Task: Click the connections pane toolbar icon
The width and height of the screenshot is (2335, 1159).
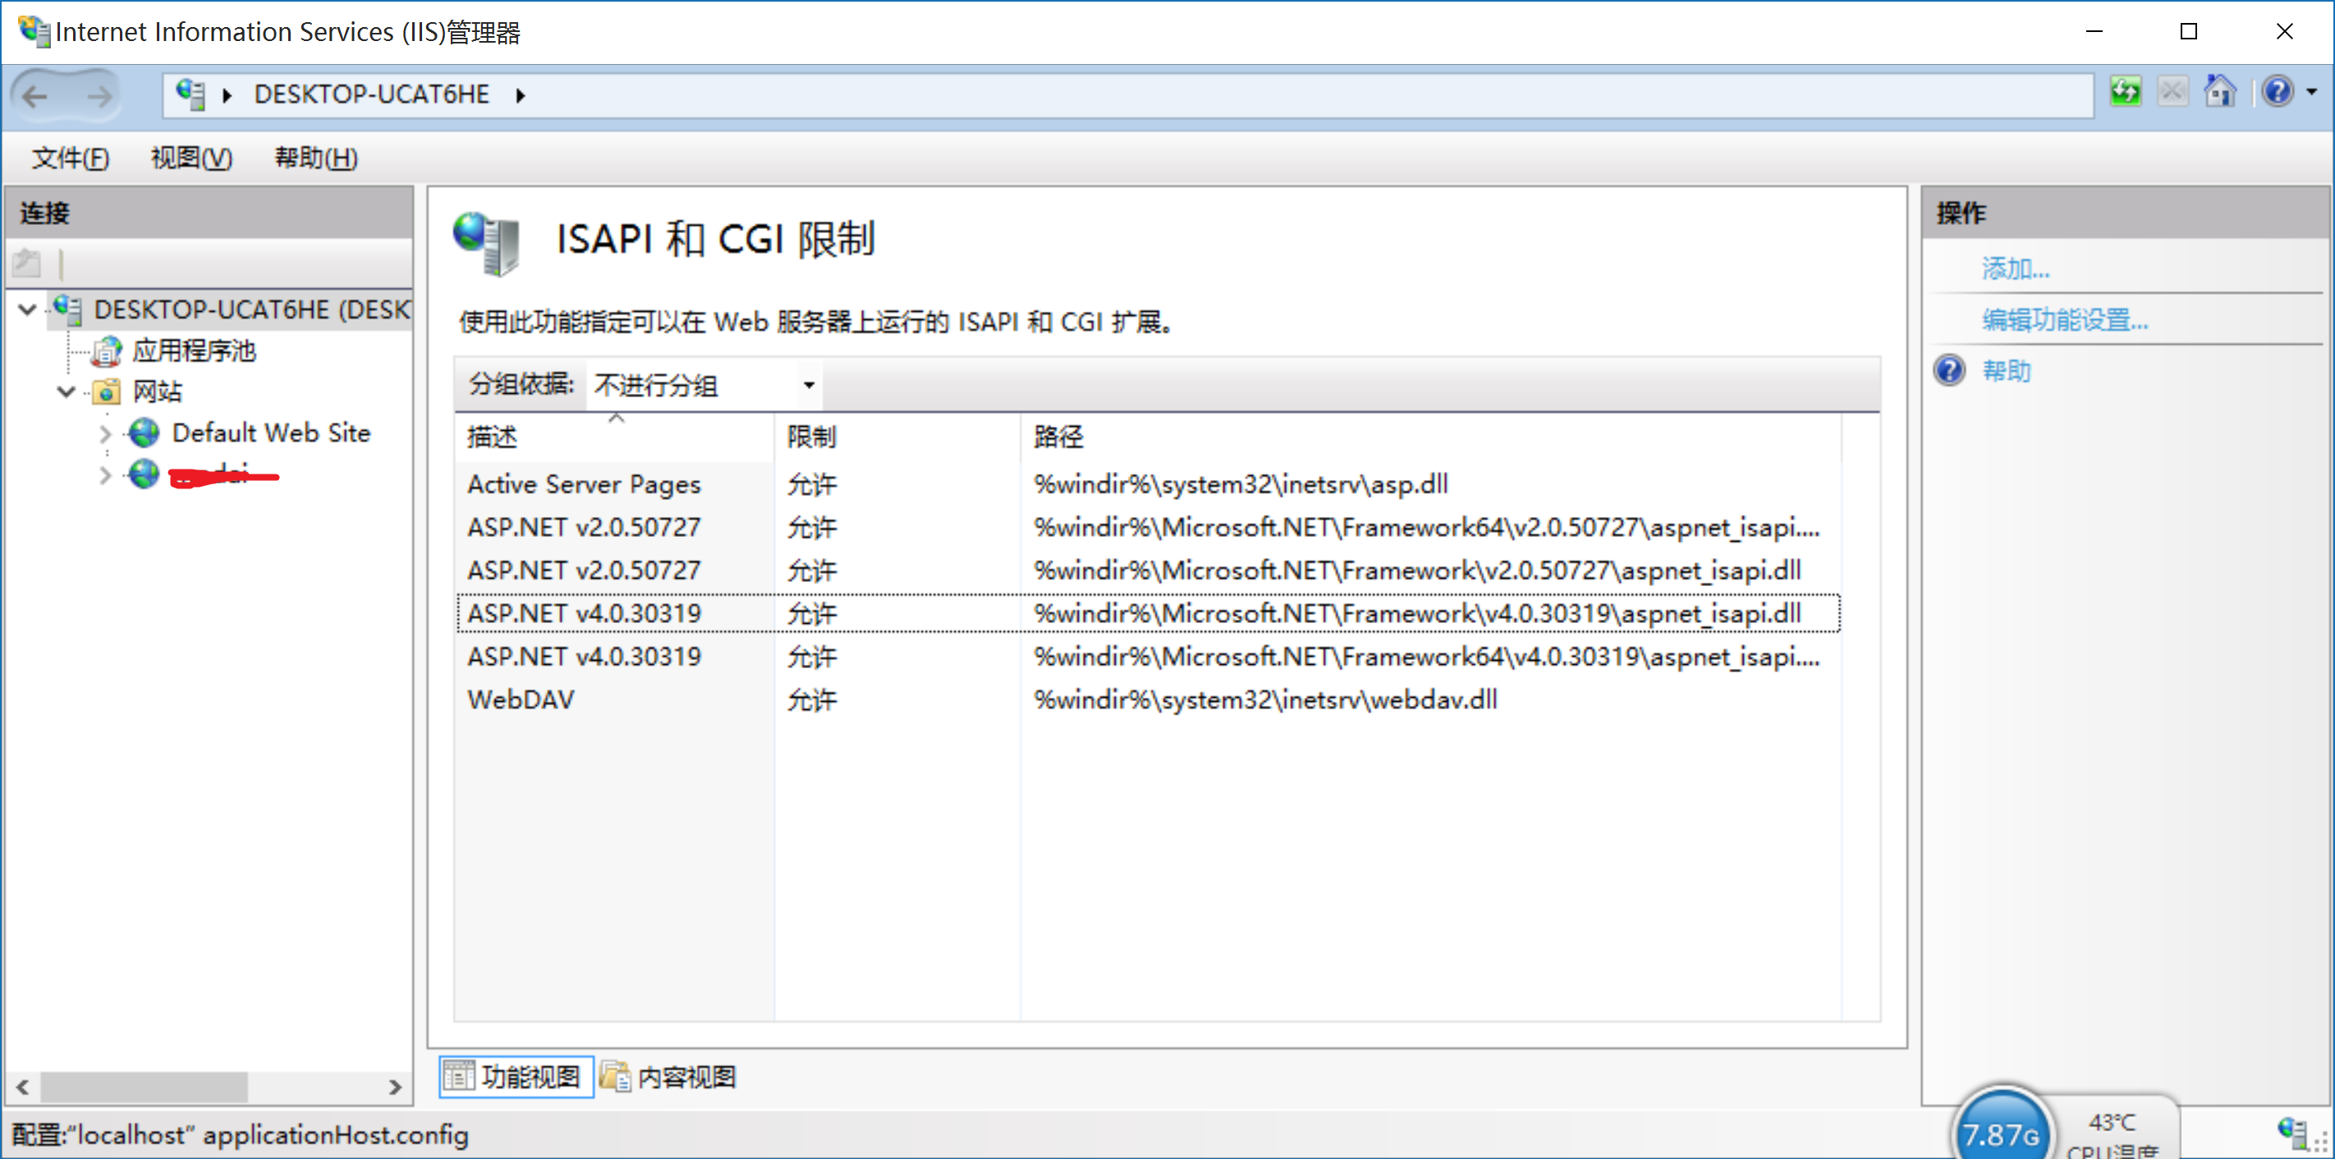Action: (27, 263)
